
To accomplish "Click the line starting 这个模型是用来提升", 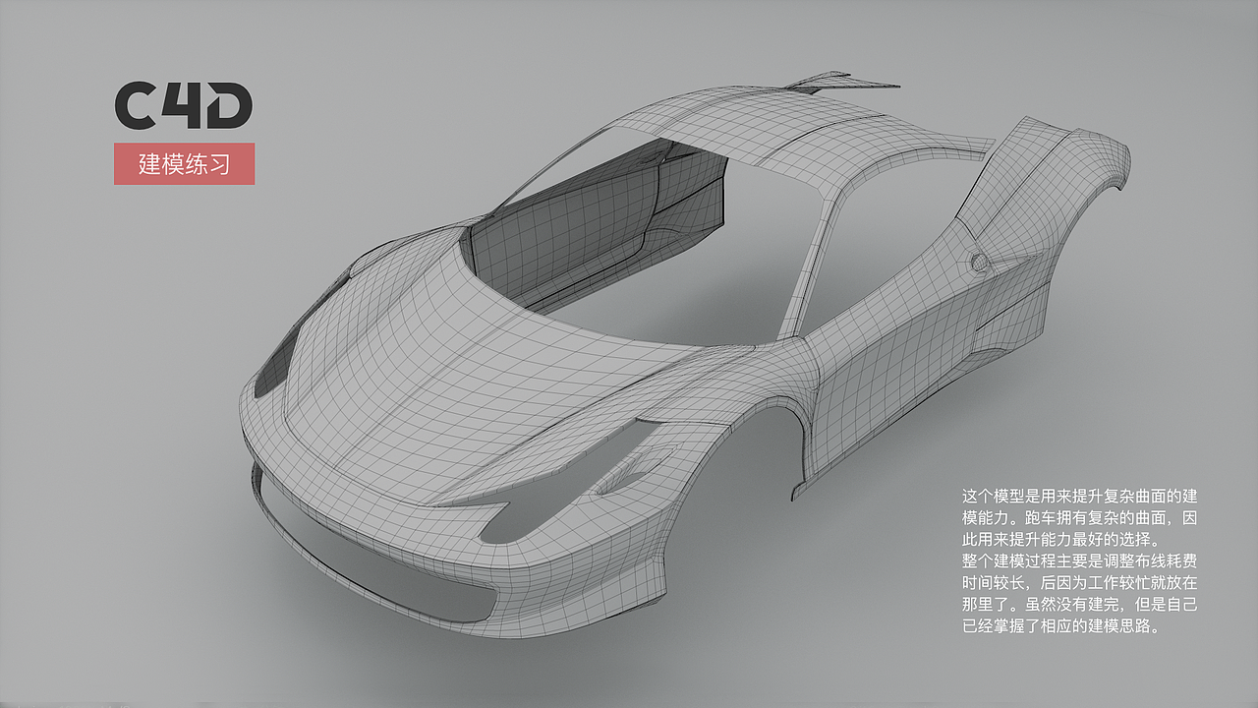I will pyautogui.click(x=1079, y=495).
